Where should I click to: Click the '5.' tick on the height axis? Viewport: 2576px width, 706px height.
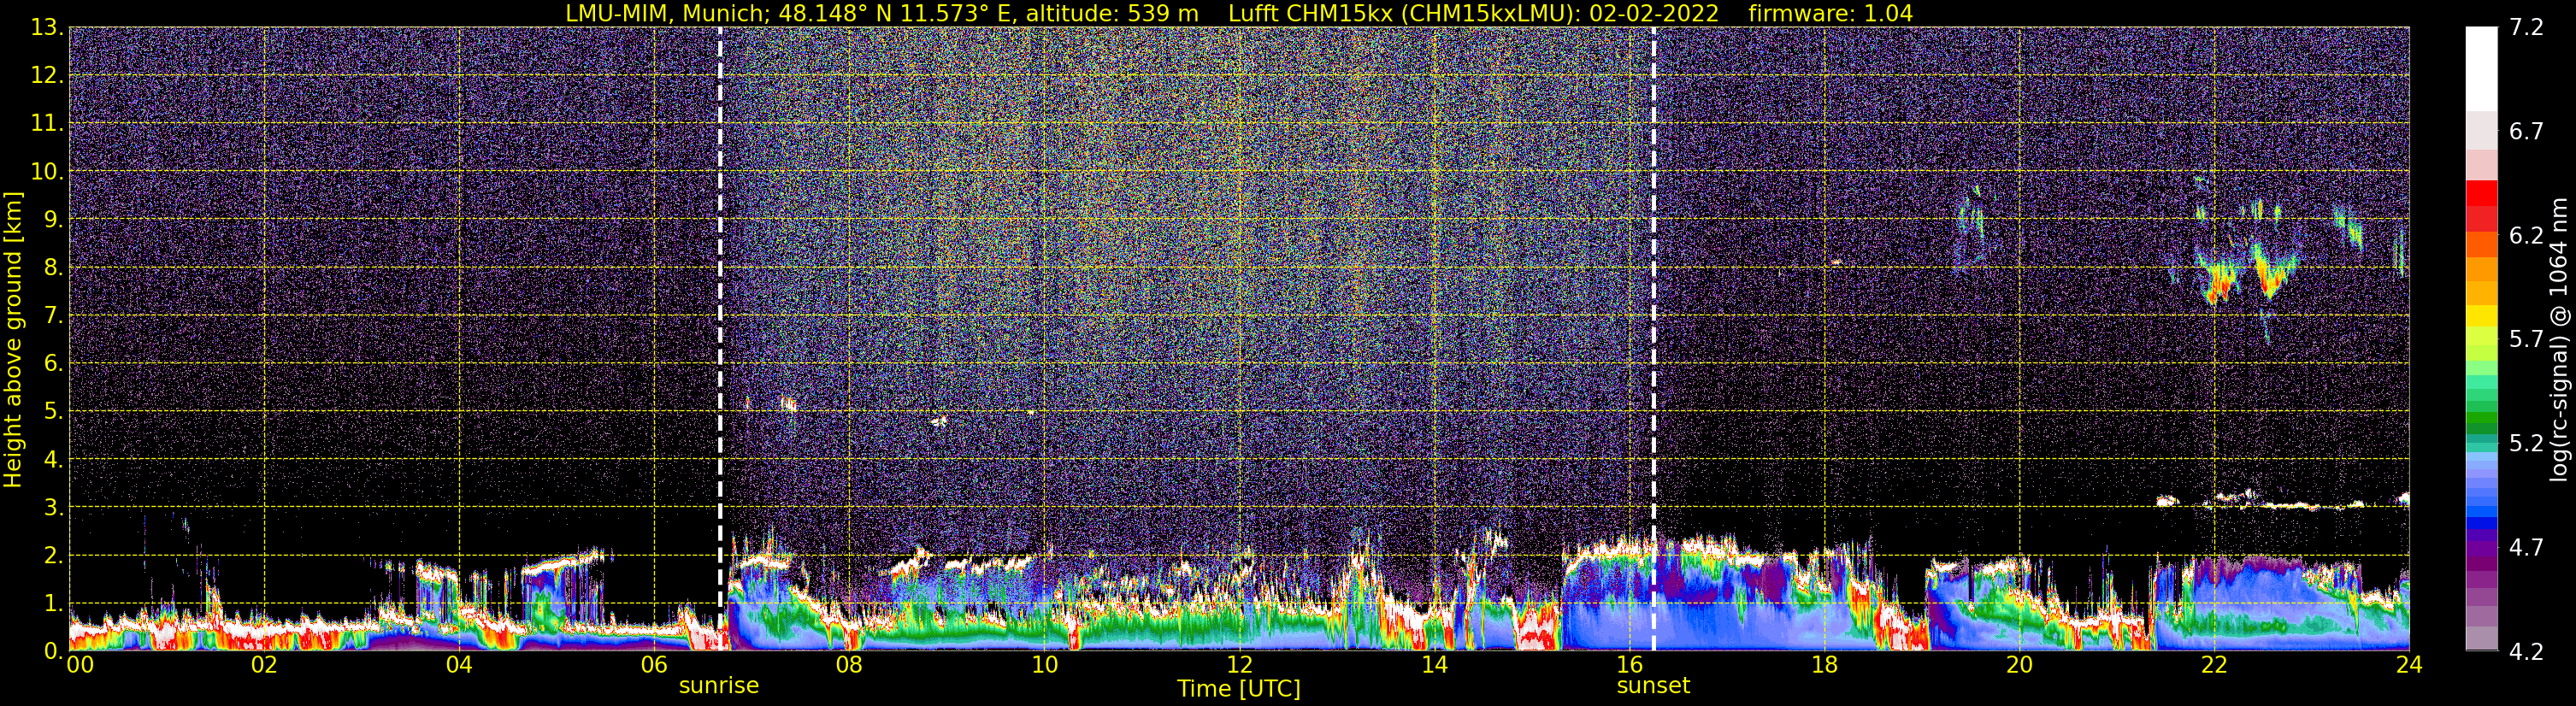[x=54, y=411]
